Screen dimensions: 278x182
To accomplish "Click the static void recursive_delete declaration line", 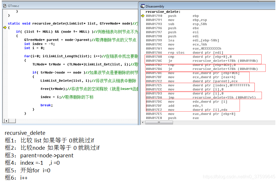I will click(73, 23).
